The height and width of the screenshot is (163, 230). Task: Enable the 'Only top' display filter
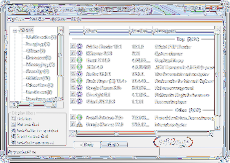(x=13, y=119)
